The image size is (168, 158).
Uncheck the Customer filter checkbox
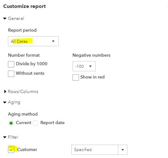[11, 150]
